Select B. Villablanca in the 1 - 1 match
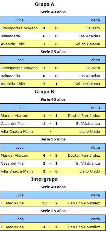 [x=88, y=124]
